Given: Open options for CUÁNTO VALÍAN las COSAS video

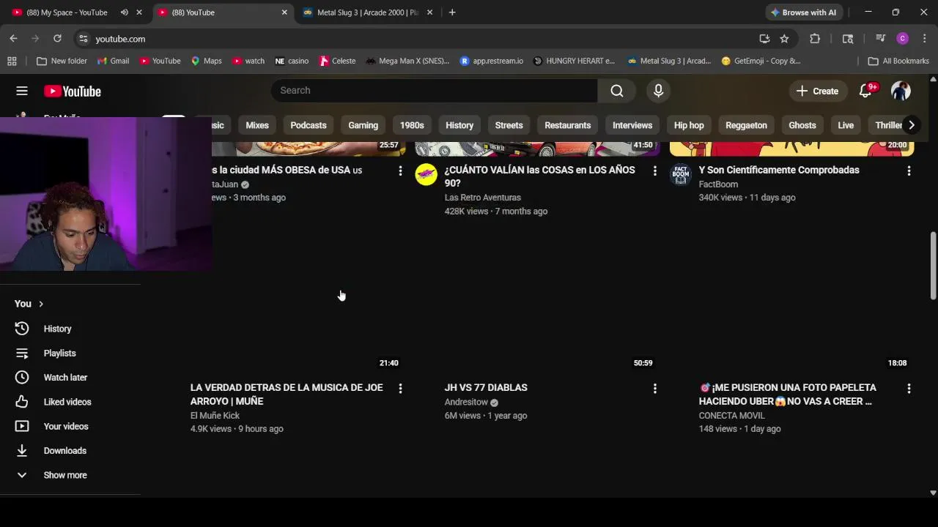Looking at the screenshot, I should click(655, 171).
